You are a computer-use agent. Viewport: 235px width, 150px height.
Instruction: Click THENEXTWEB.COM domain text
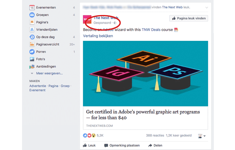(100, 126)
